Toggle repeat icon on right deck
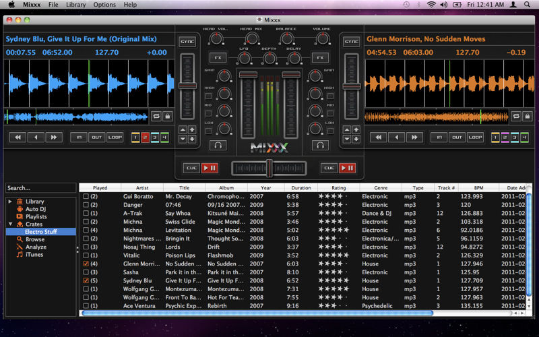 [516, 116]
